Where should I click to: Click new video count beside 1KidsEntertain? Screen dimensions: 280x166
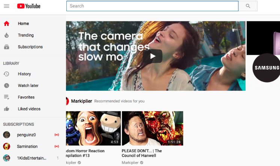(58, 158)
